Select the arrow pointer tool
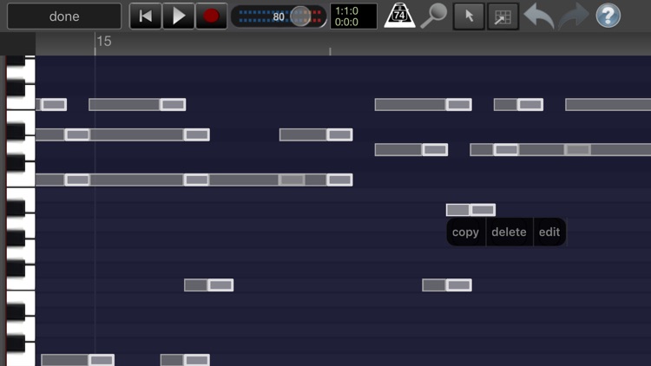Viewport: 651px width, 366px height. pos(469,16)
